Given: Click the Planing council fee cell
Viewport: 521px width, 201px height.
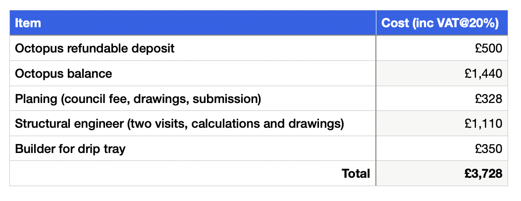Looking at the screenshot, I should click(x=193, y=99).
